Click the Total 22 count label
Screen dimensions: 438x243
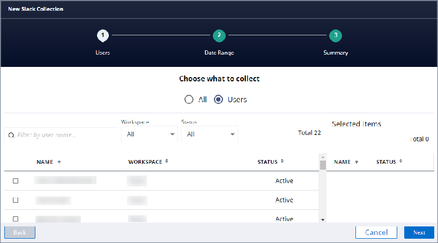[x=309, y=133]
